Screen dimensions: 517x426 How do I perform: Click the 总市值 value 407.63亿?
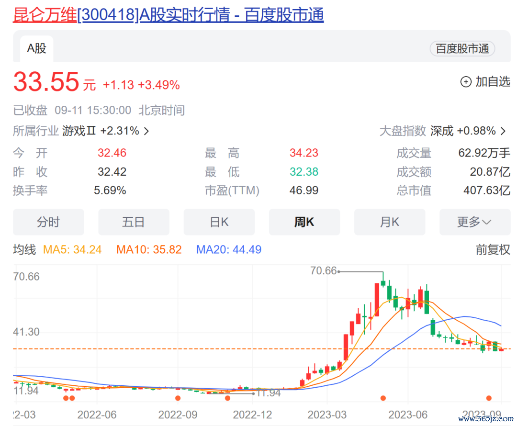pyautogui.click(x=487, y=190)
